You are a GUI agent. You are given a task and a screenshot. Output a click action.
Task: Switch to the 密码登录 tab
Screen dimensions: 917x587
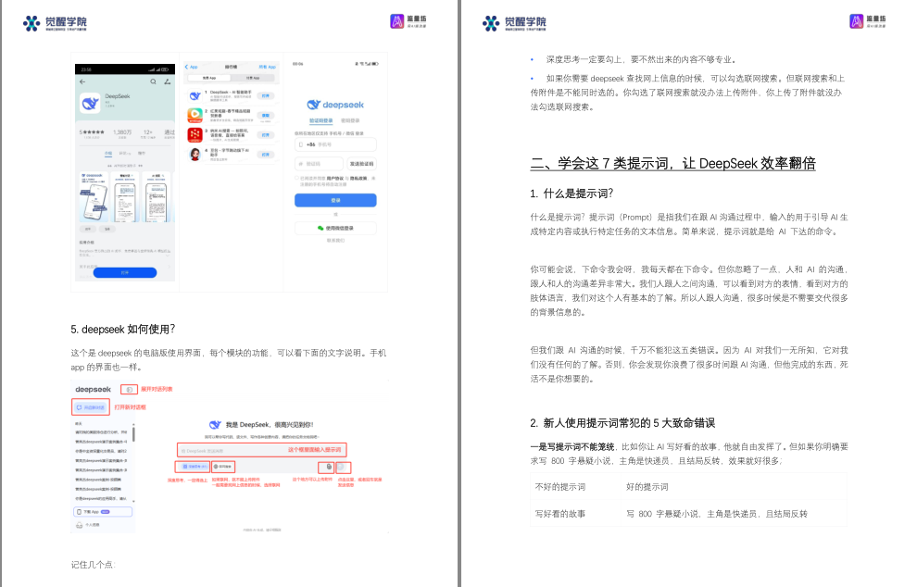351,119
